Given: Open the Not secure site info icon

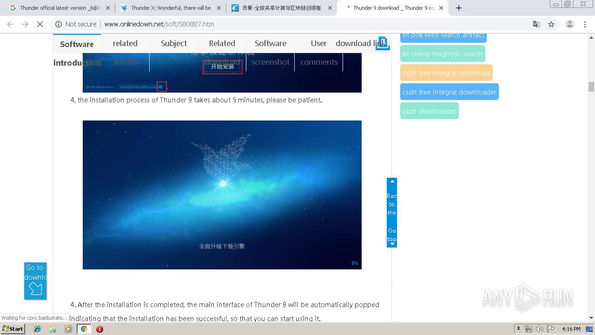Looking at the screenshot, I should point(59,24).
